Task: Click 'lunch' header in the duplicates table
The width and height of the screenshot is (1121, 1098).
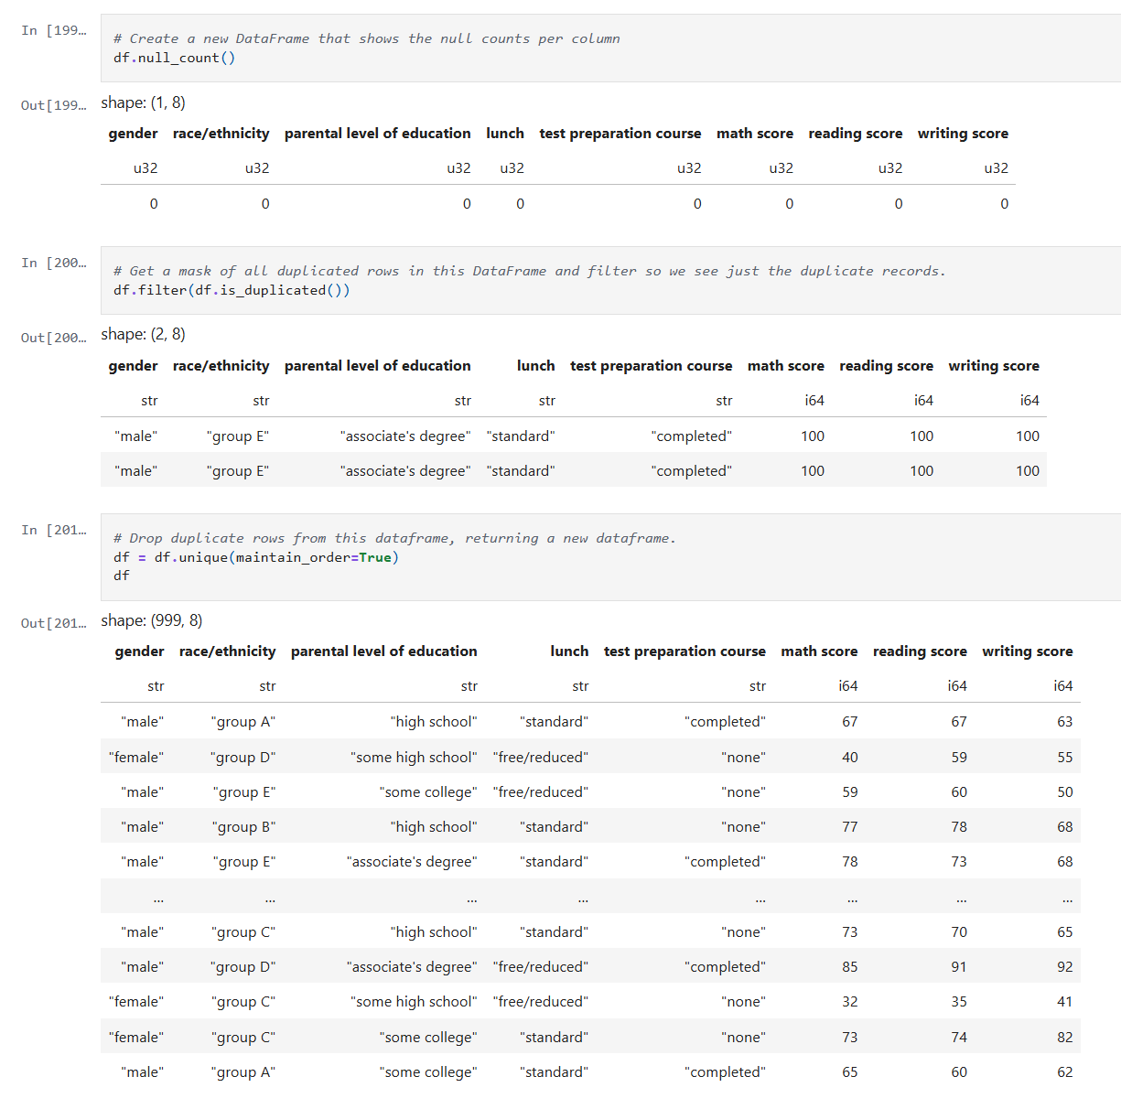Action: coord(535,366)
